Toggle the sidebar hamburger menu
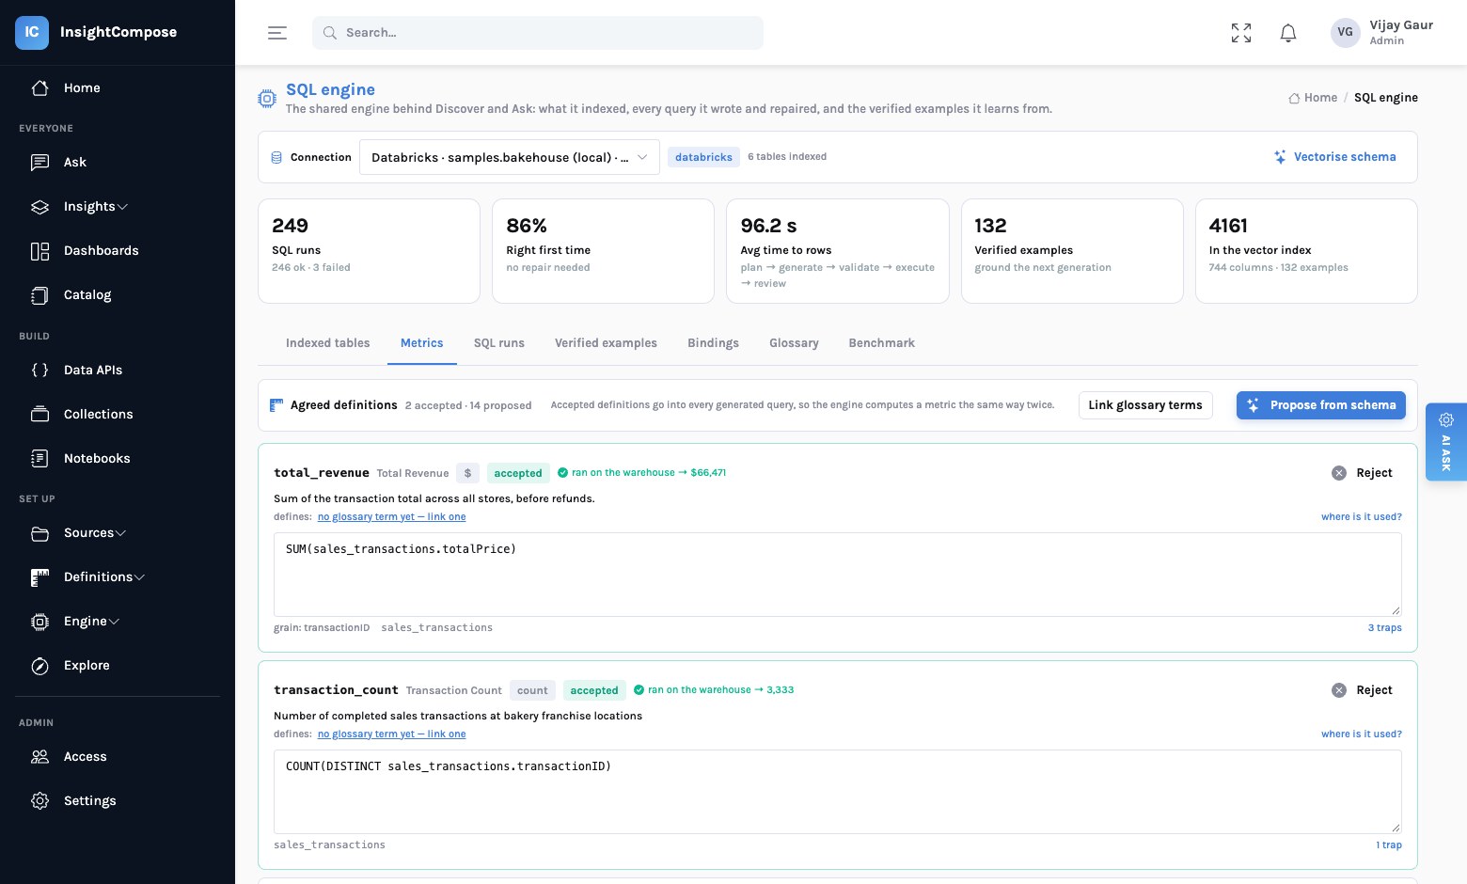Image resolution: width=1467 pixels, height=884 pixels. click(277, 33)
